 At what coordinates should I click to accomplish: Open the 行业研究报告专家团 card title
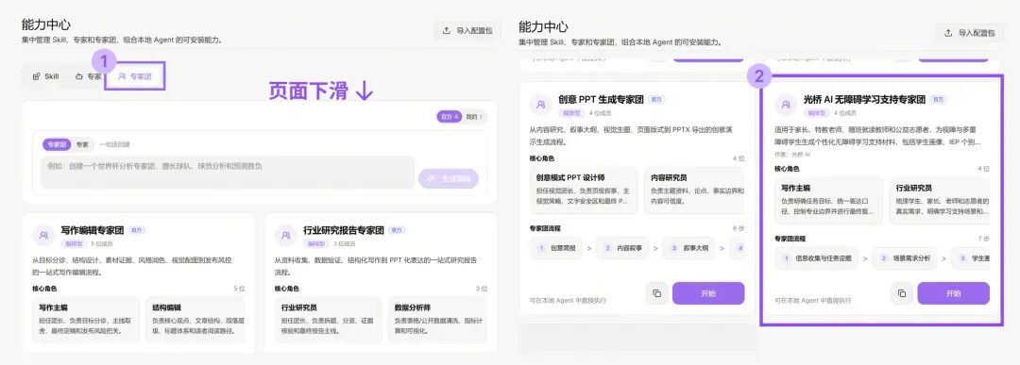click(x=343, y=229)
